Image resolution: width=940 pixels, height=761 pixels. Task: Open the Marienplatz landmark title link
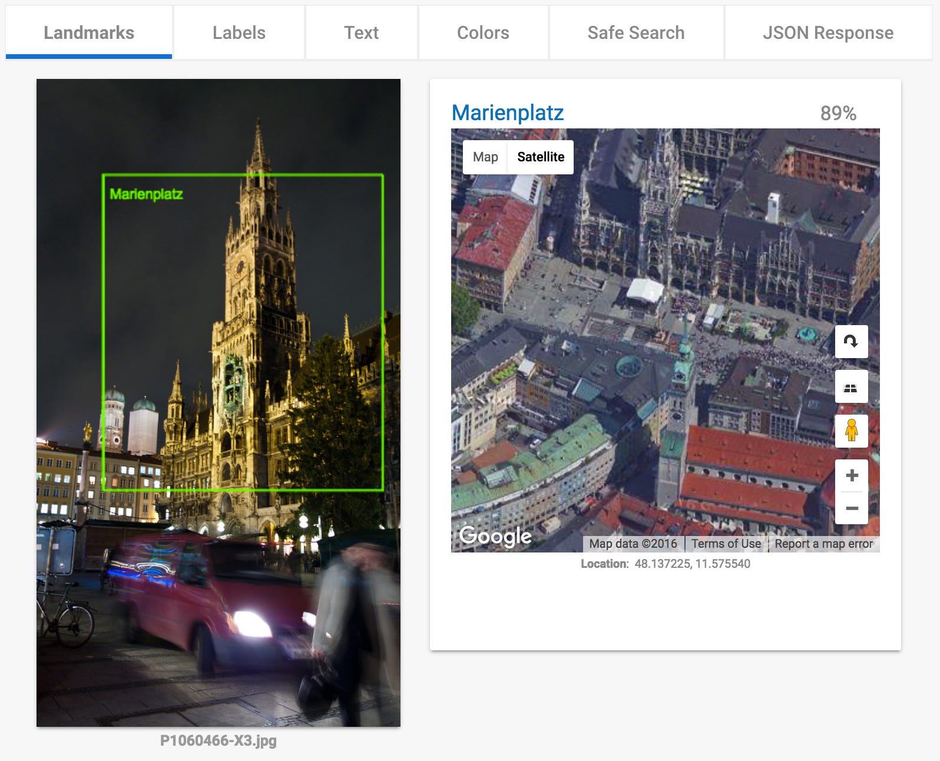point(508,113)
